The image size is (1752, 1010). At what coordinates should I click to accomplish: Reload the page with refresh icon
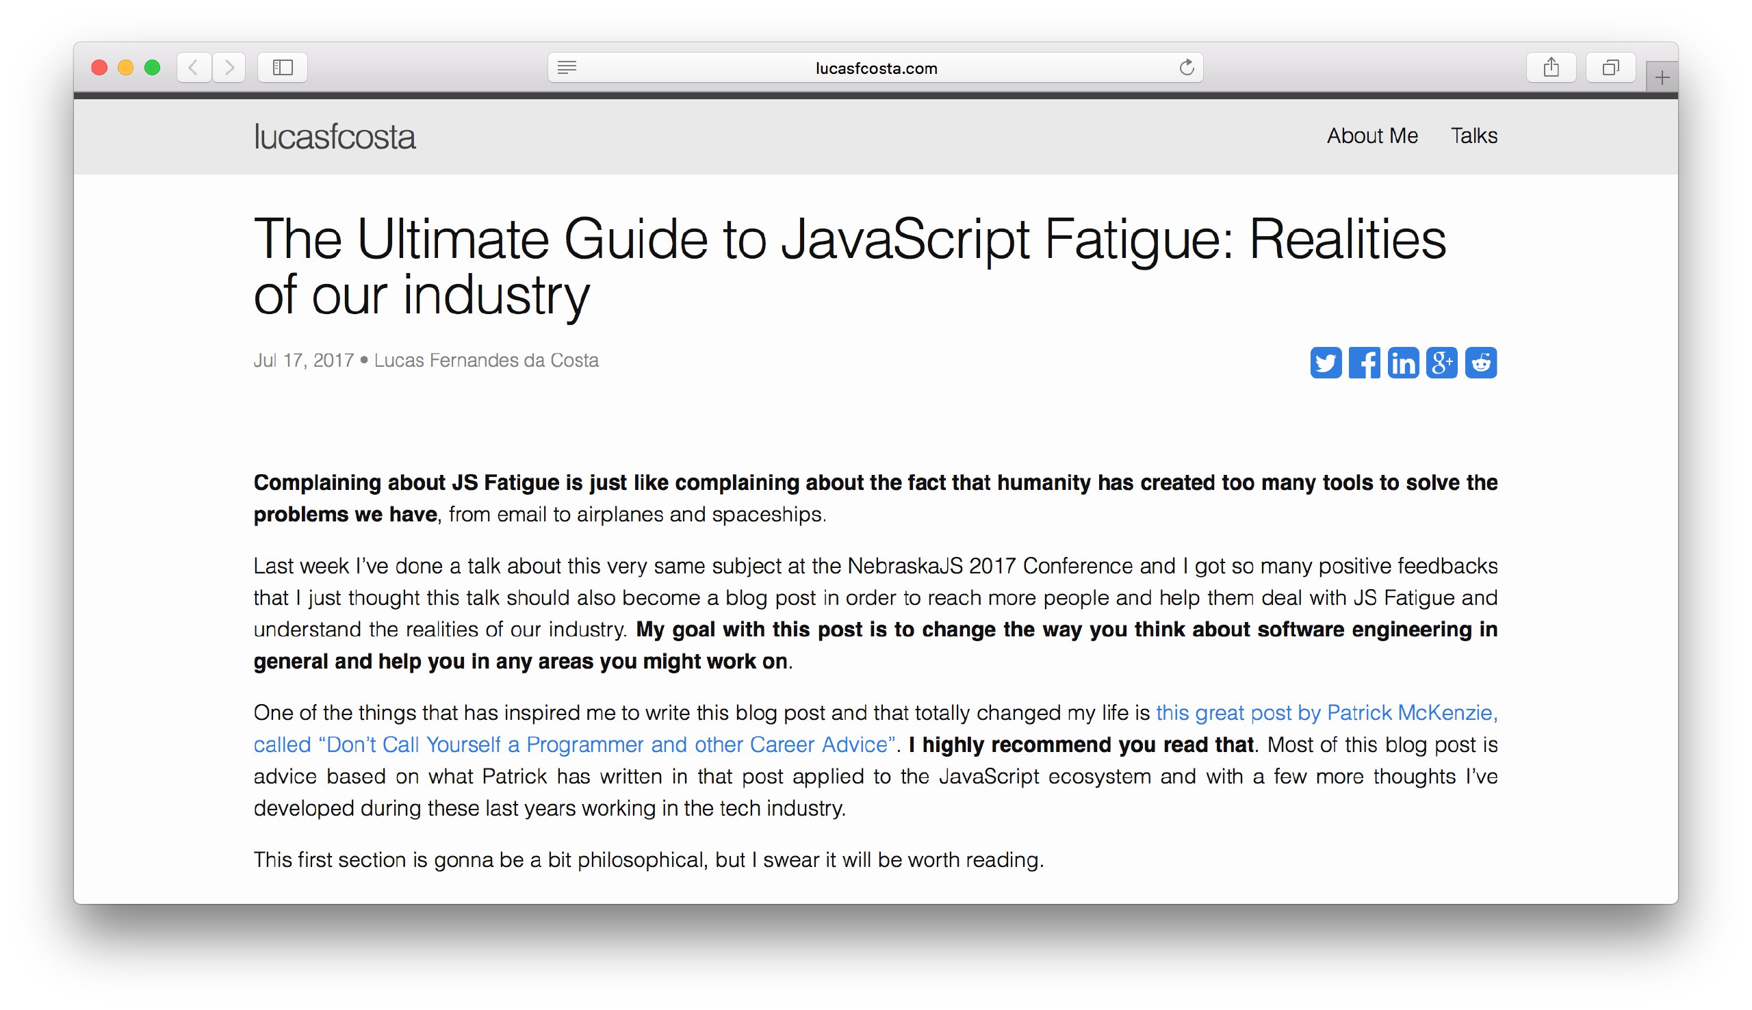(1187, 67)
